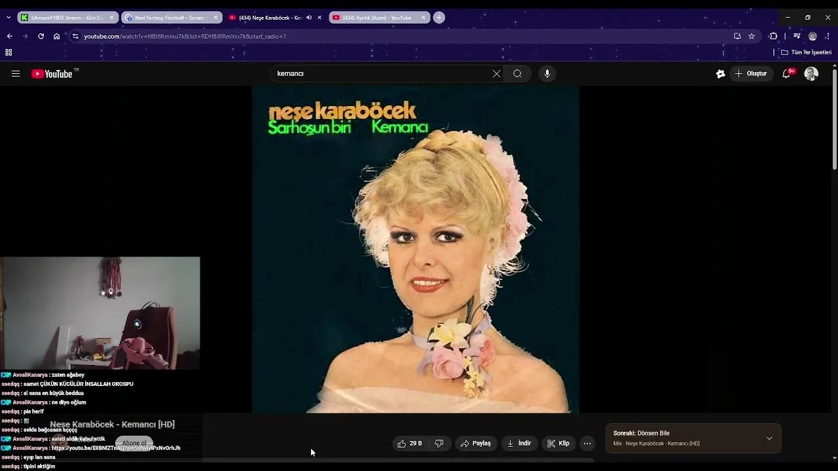Click the browser address bar URL
Viewport: 838px width, 471px height.
click(x=185, y=36)
